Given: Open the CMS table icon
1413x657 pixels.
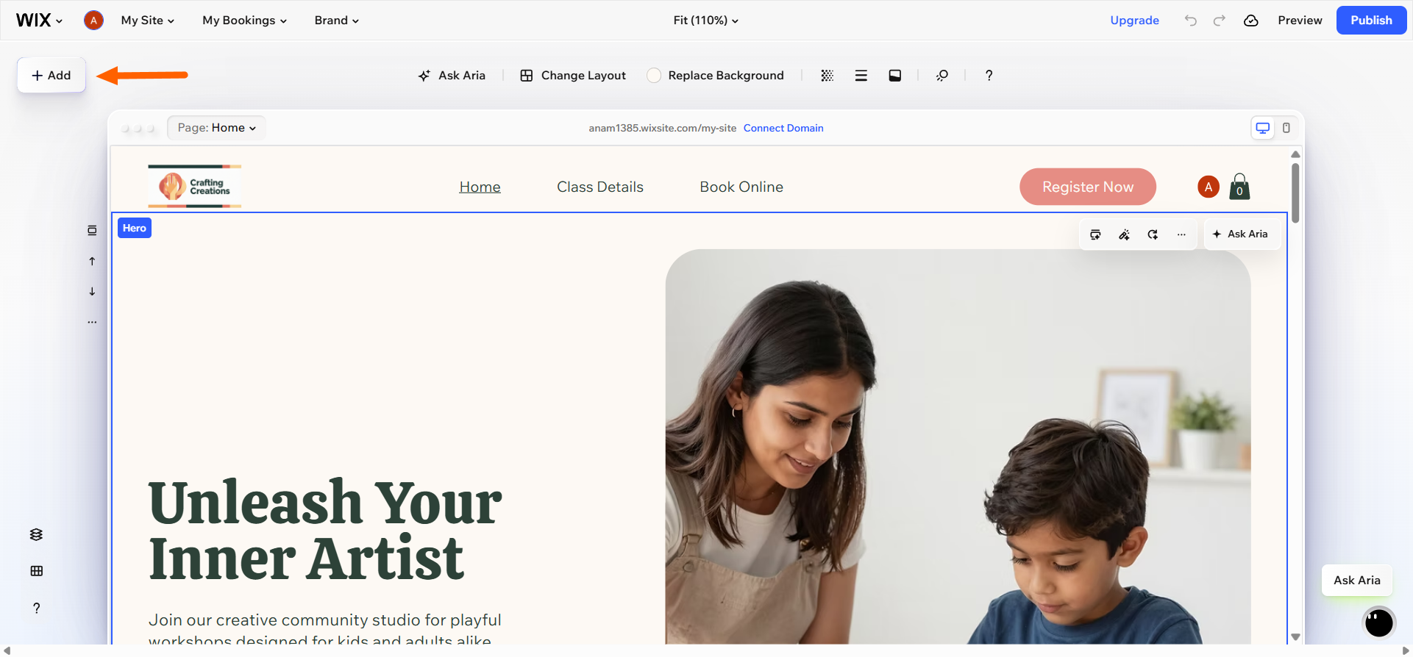Looking at the screenshot, I should pyautogui.click(x=36, y=571).
